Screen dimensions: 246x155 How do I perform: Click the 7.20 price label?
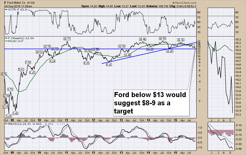(x=28, y=62)
